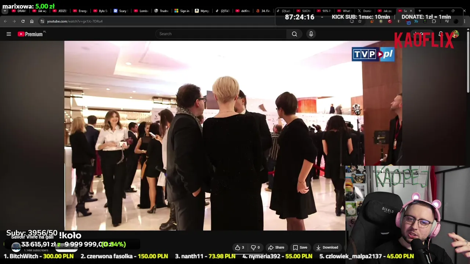Open the account avatar menu

click(x=456, y=34)
